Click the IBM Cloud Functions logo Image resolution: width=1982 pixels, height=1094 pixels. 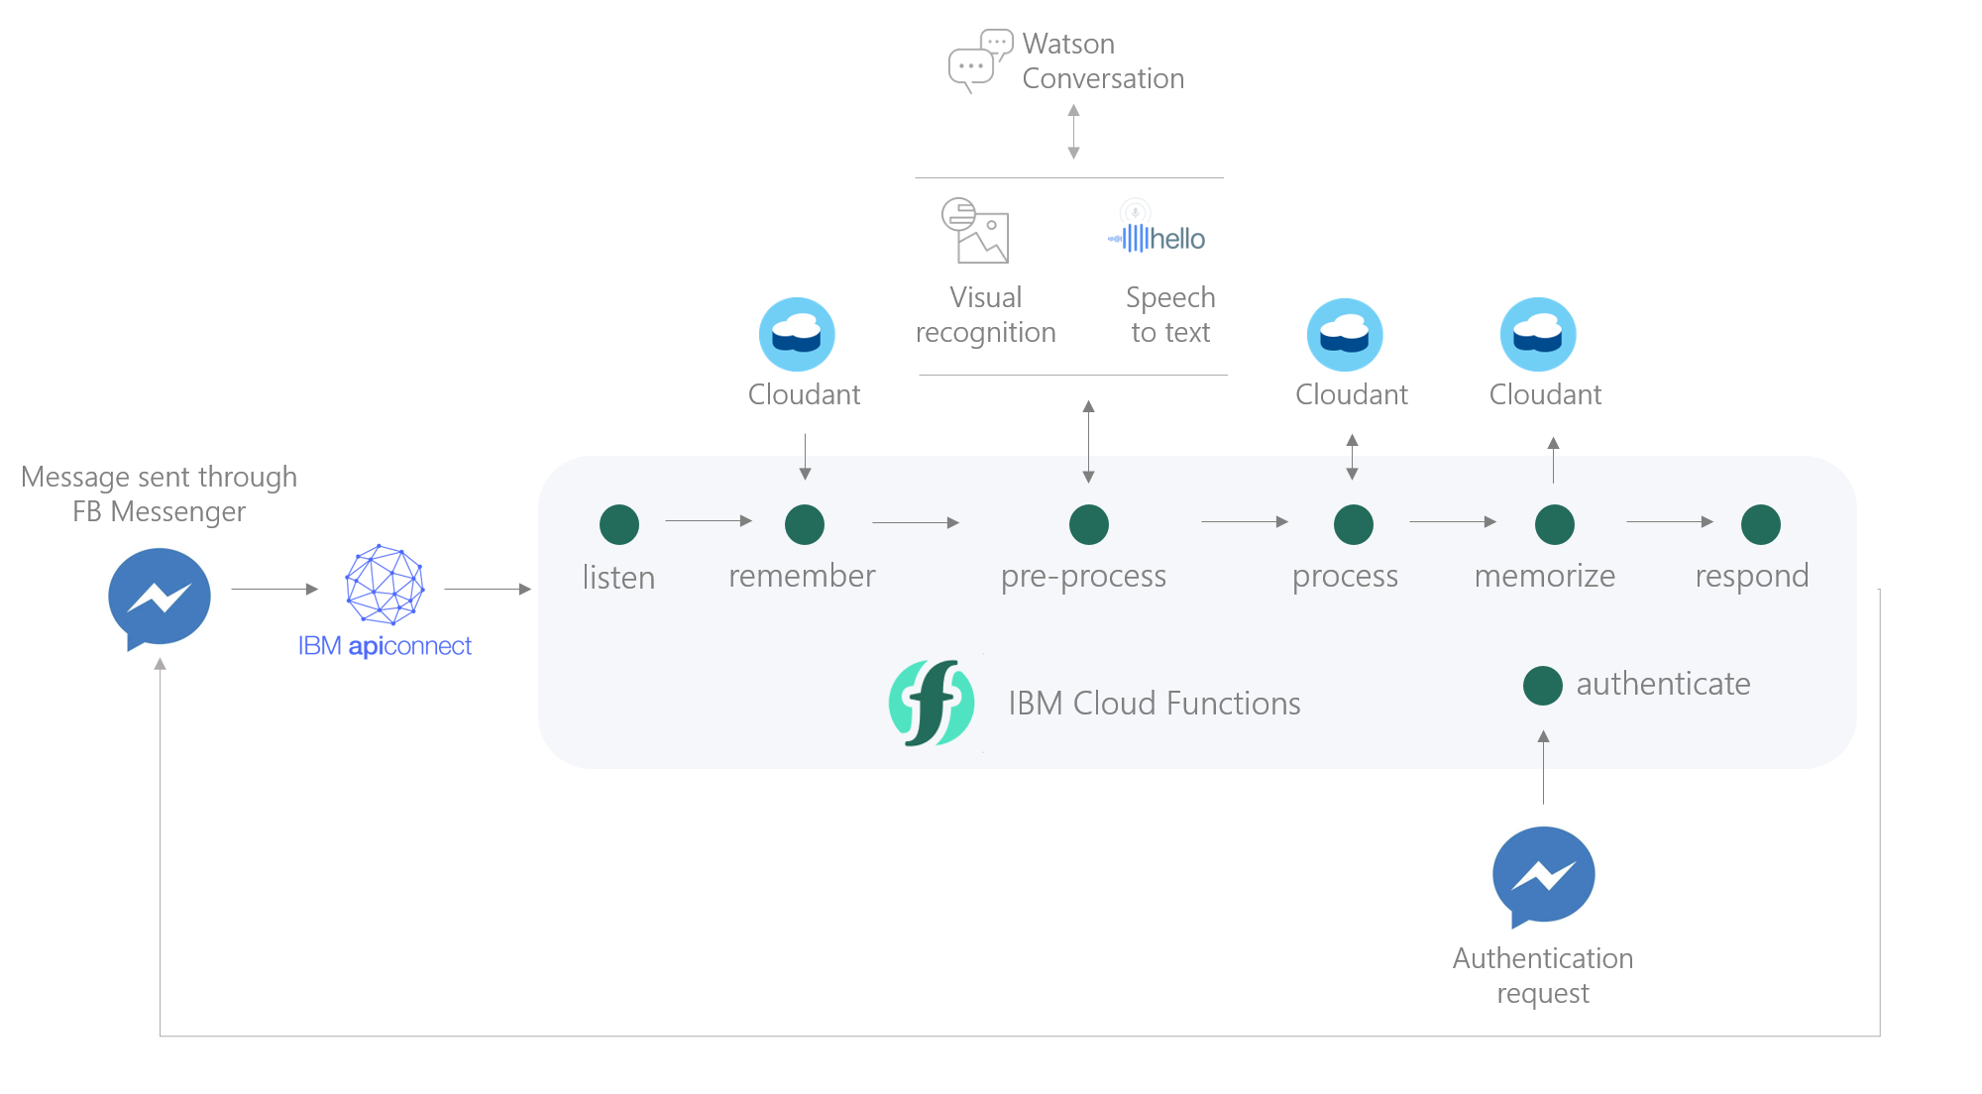coord(932,703)
